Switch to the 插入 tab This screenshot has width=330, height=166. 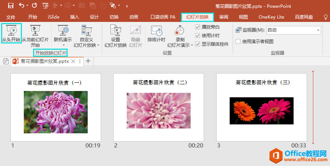tap(74, 17)
